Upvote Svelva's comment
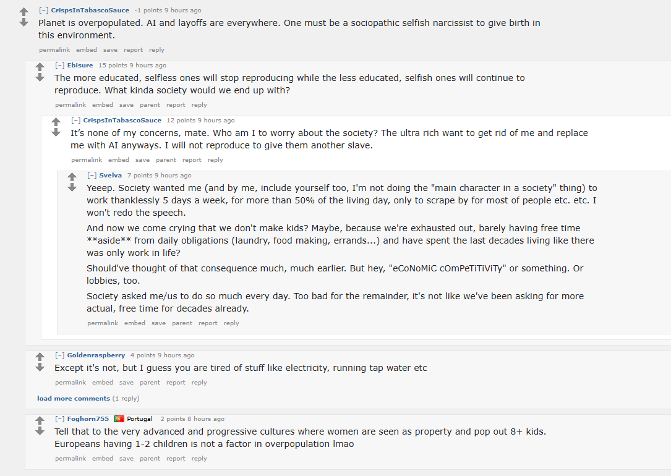The height and width of the screenshot is (476, 671). point(72,177)
